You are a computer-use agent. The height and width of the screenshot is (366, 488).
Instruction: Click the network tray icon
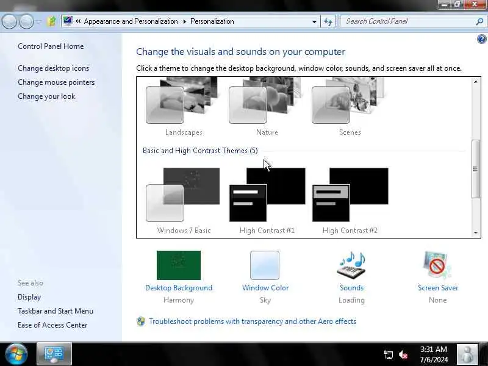tap(389, 354)
